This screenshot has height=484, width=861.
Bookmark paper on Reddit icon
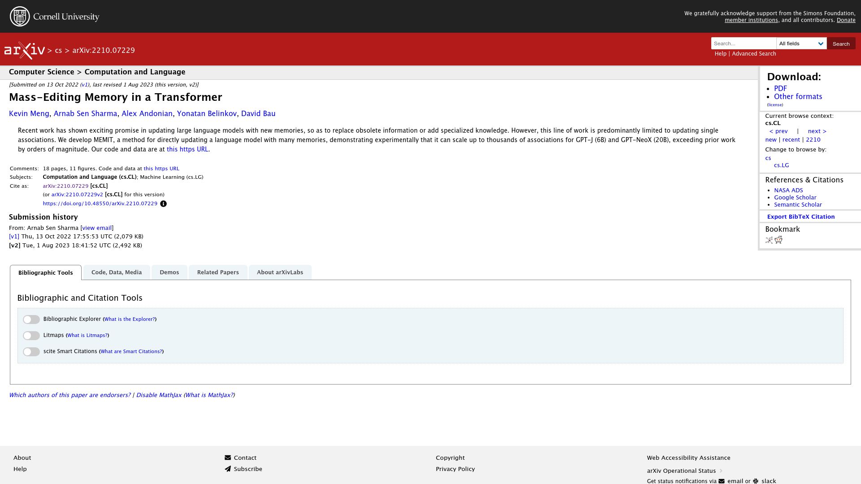778,240
